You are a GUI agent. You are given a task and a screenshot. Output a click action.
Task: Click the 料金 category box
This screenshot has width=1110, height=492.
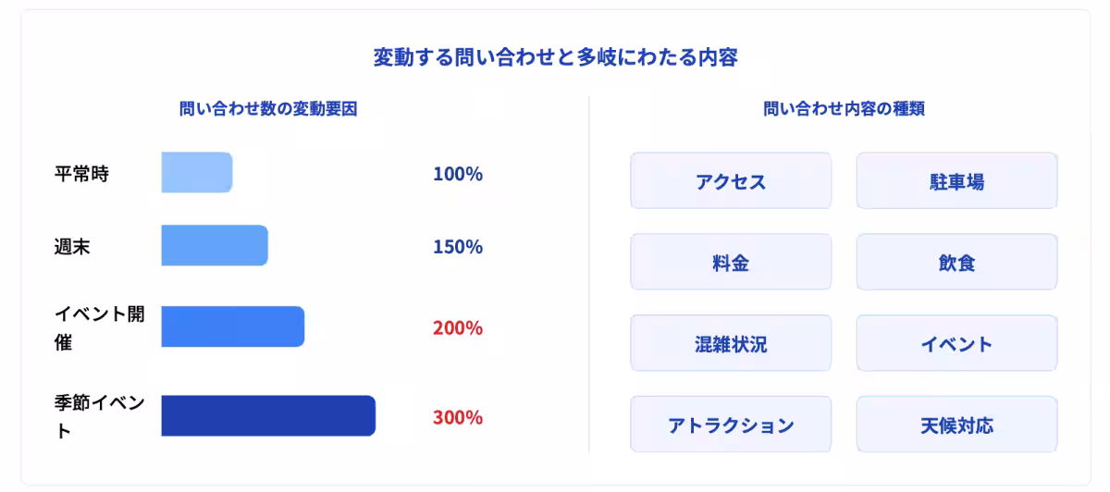(731, 263)
